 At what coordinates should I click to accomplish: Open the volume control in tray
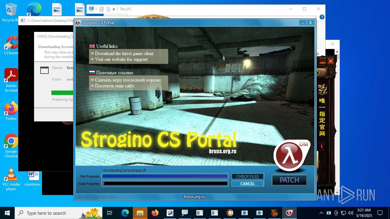click(351, 213)
